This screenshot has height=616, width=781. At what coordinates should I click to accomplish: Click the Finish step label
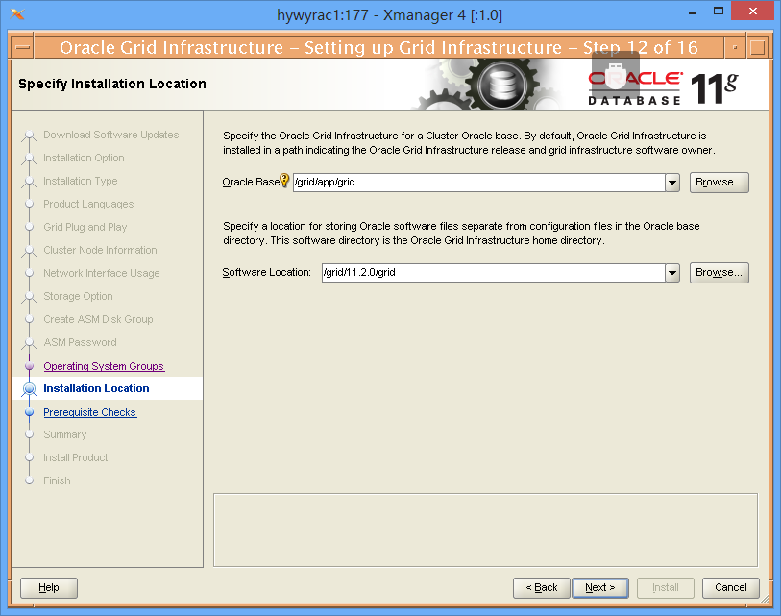coord(57,480)
